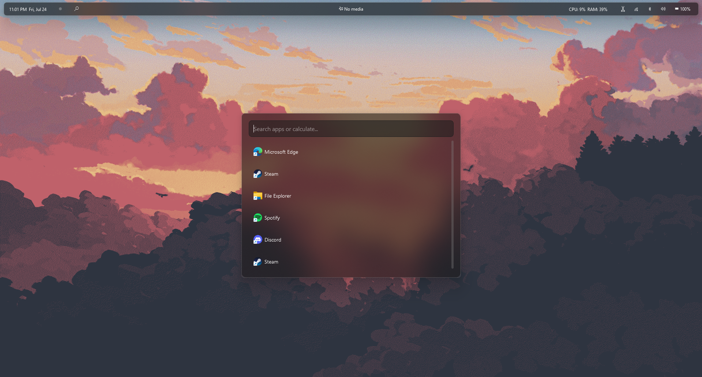Click the battery 100% indicator

pyautogui.click(x=683, y=9)
